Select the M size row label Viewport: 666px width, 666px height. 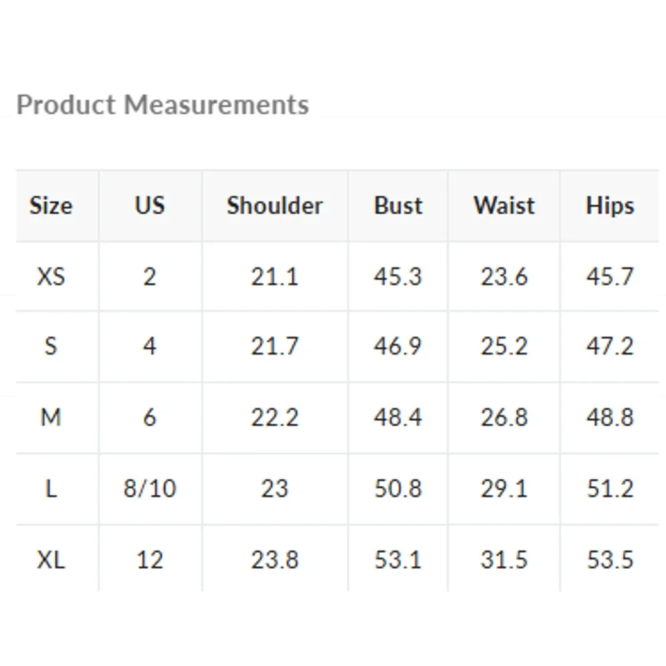(x=51, y=417)
